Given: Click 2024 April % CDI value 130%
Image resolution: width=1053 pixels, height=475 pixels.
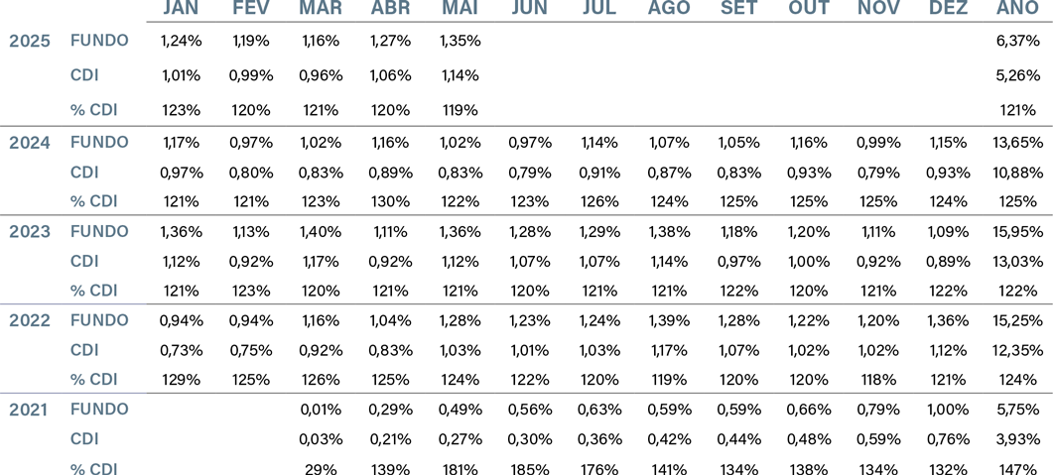Looking at the screenshot, I should tap(389, 202).
